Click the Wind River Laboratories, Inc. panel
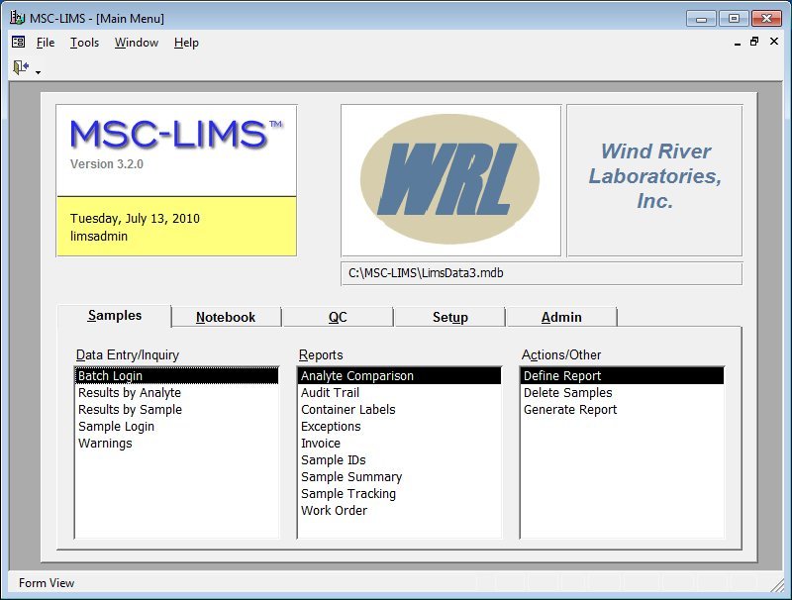 click(x=654, y=180)
